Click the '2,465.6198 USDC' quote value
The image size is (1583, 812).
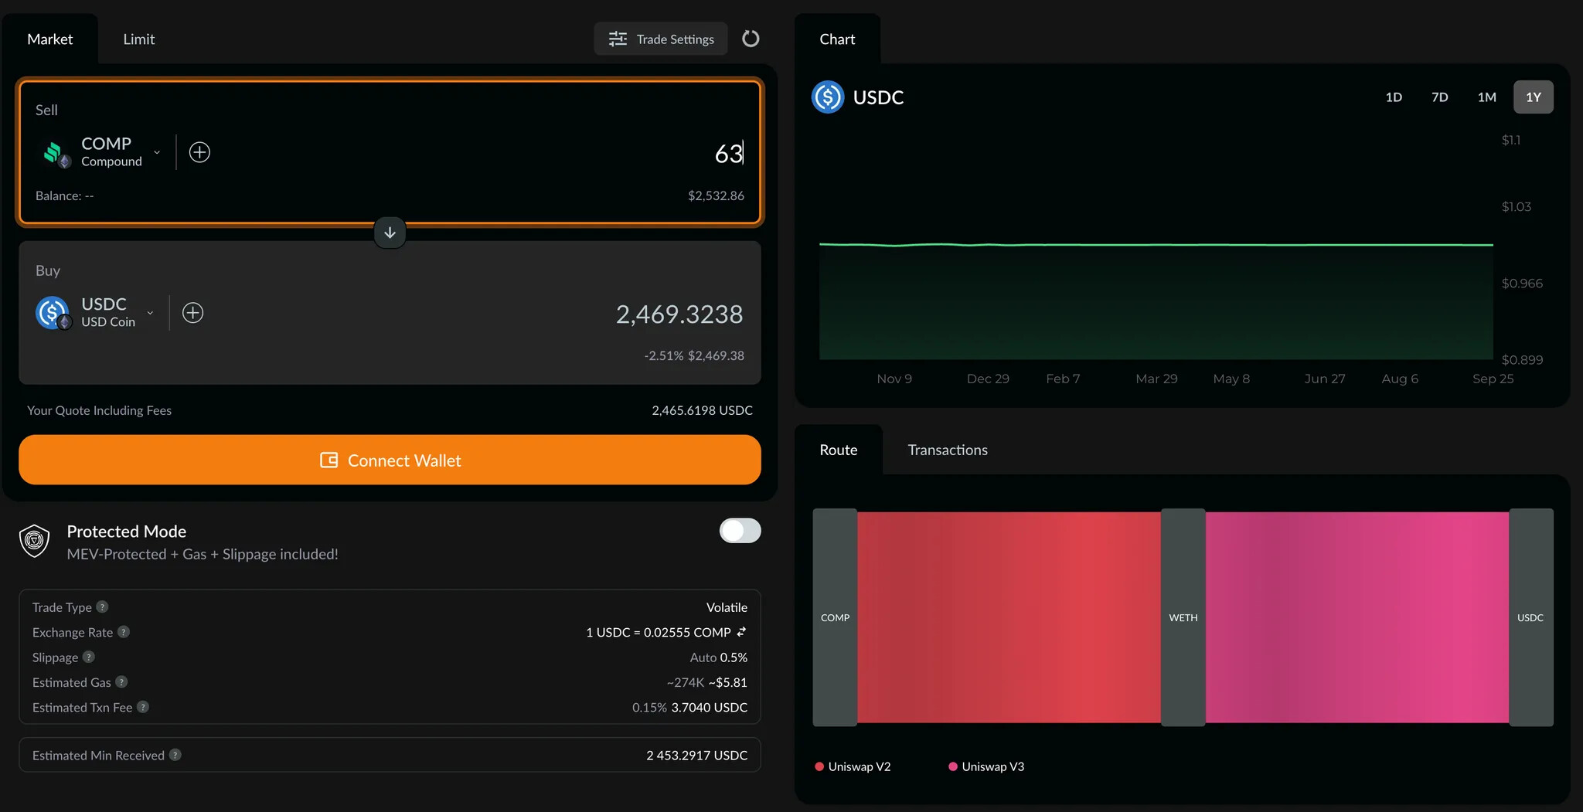[x=702, y=410]
